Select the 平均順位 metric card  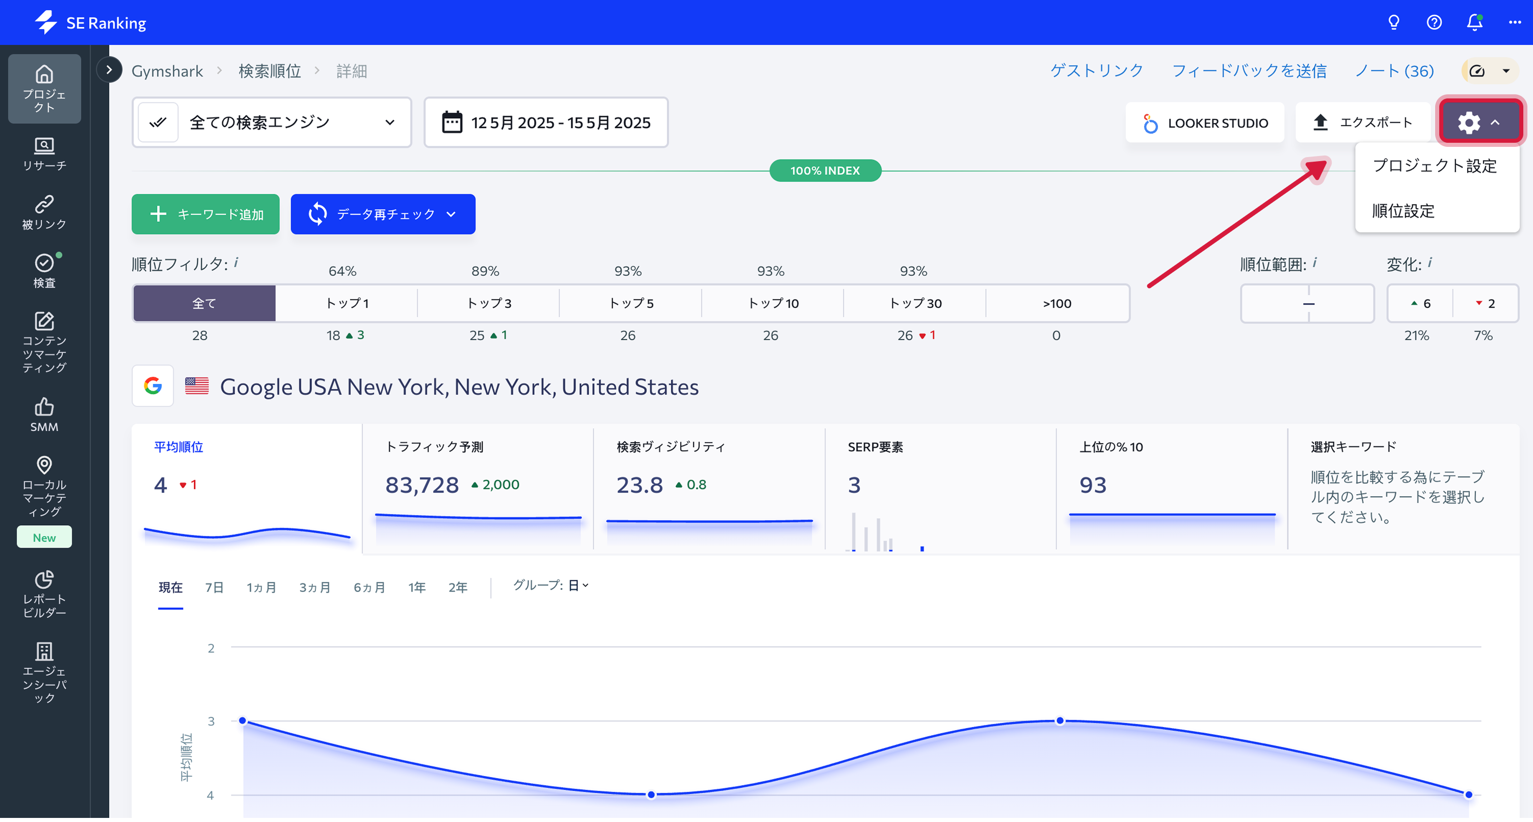[247, 490]
